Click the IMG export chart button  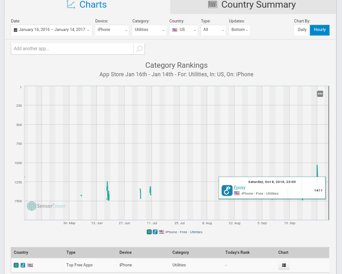click(x=320, y=94)
